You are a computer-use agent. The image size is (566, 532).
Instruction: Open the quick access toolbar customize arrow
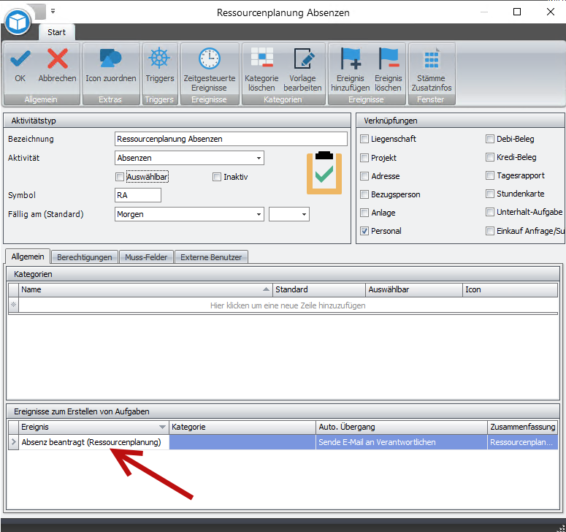point(53,11)
